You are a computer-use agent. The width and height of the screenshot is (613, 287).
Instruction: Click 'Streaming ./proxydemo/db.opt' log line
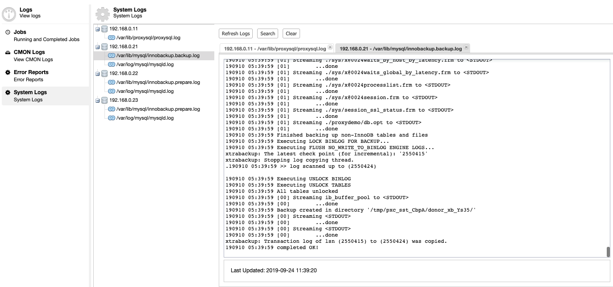(x=324, y=123)
